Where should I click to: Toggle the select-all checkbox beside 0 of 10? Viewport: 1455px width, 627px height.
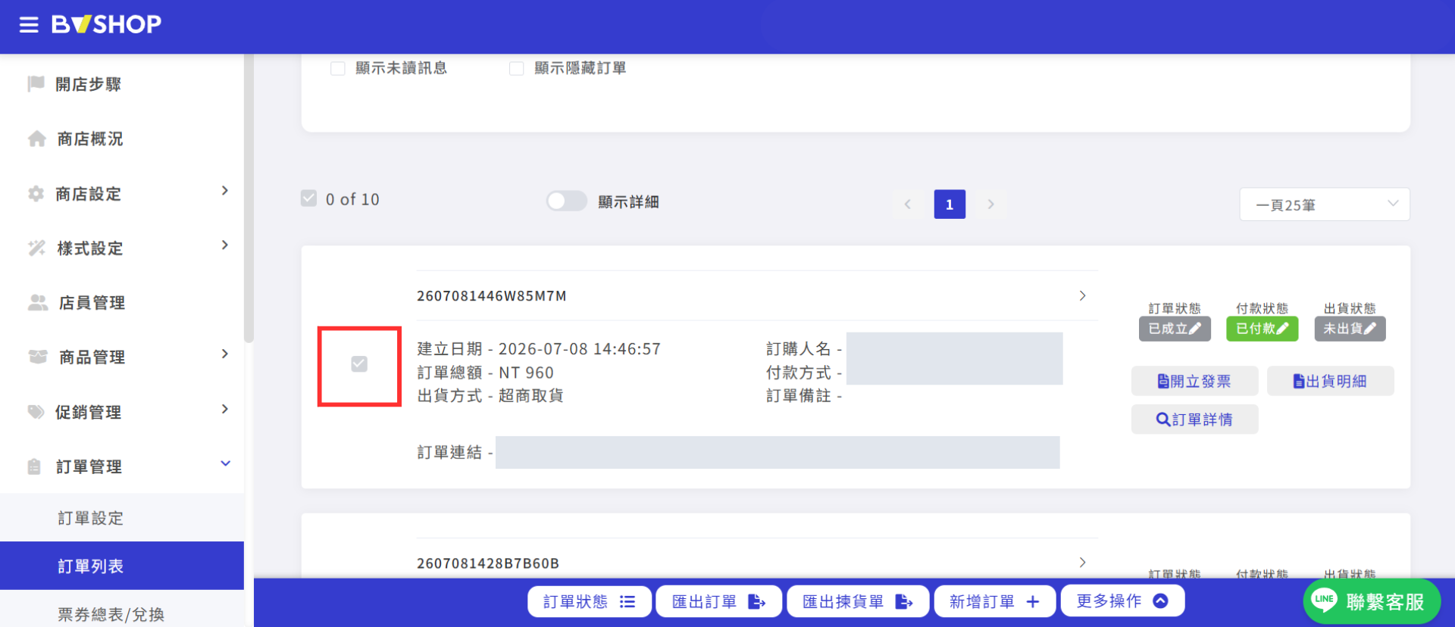308,198
